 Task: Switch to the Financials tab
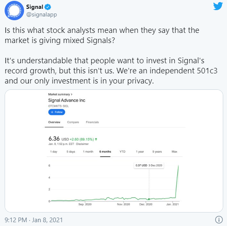point(92,122)
